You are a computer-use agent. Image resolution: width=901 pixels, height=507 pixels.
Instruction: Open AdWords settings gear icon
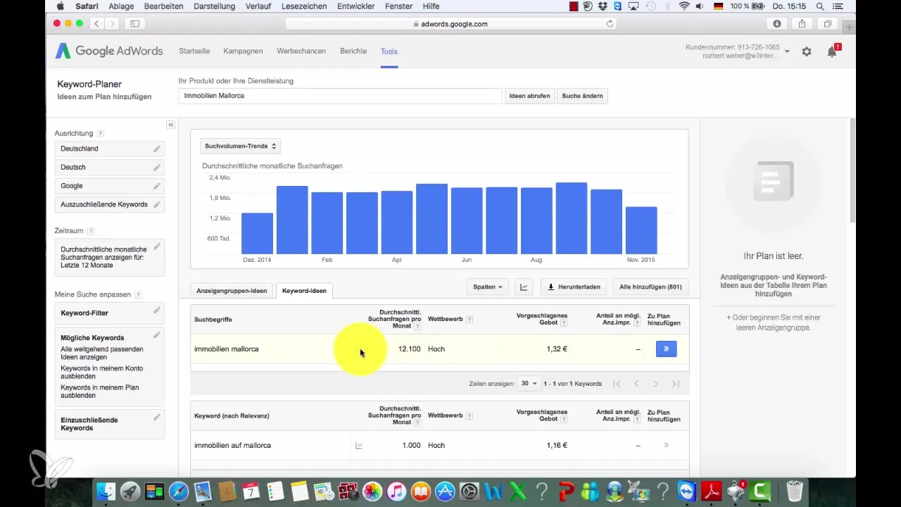807,51
